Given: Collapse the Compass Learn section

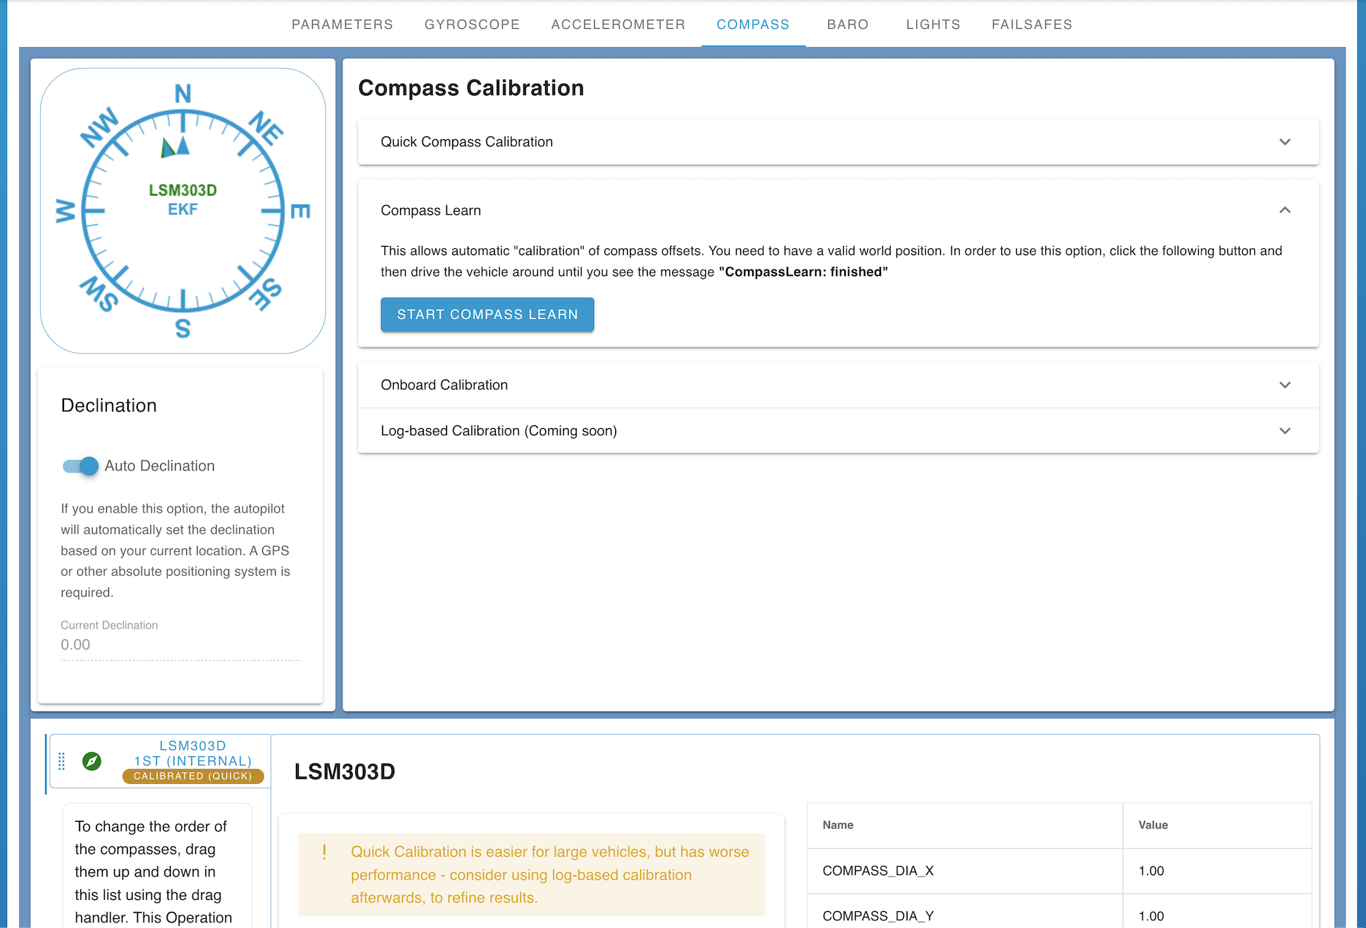Looking at the screenshot, I should point(1285,210).
